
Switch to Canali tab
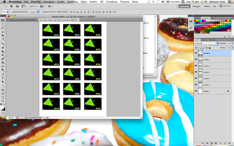click(x=204, y=40)
